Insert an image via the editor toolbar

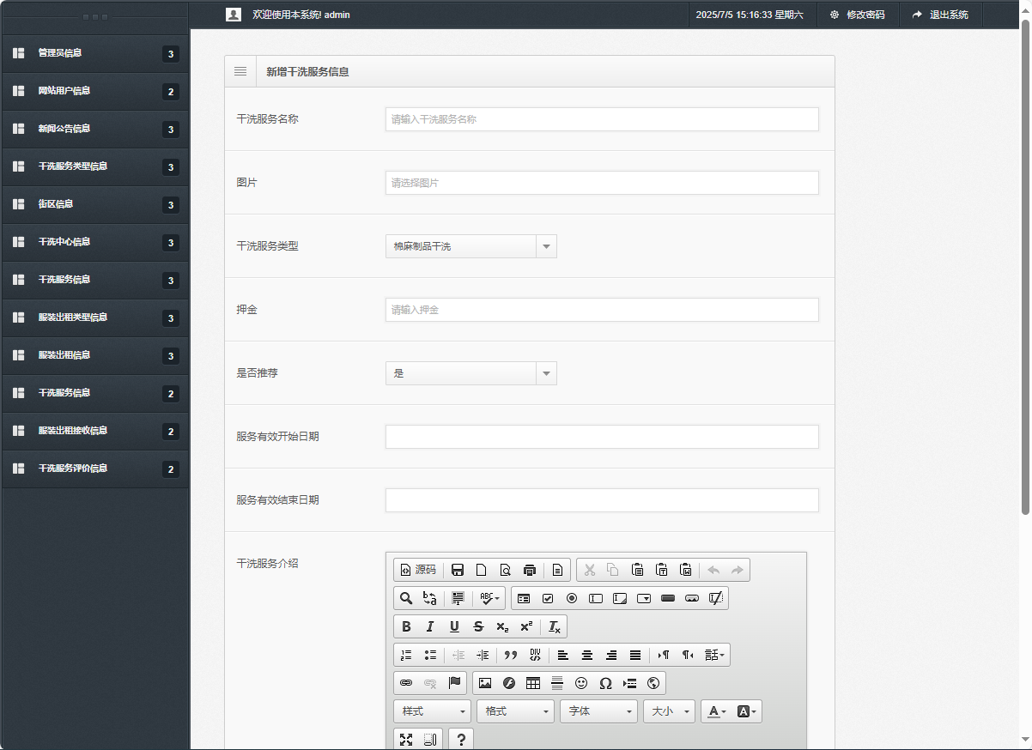coord(485,683)
